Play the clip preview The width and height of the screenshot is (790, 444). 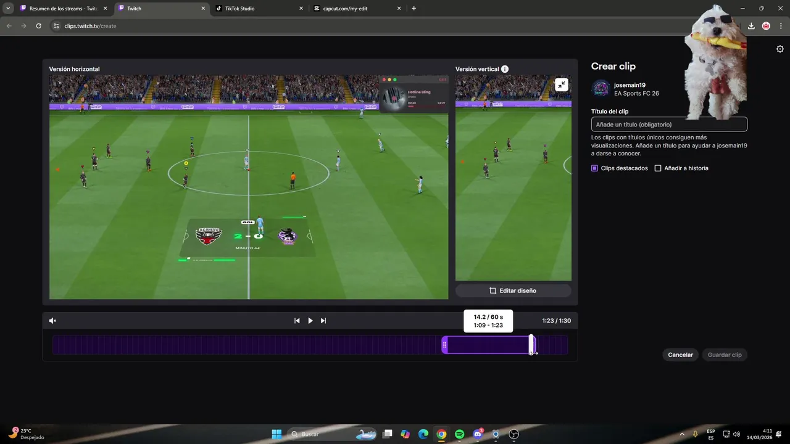[310, 321]
